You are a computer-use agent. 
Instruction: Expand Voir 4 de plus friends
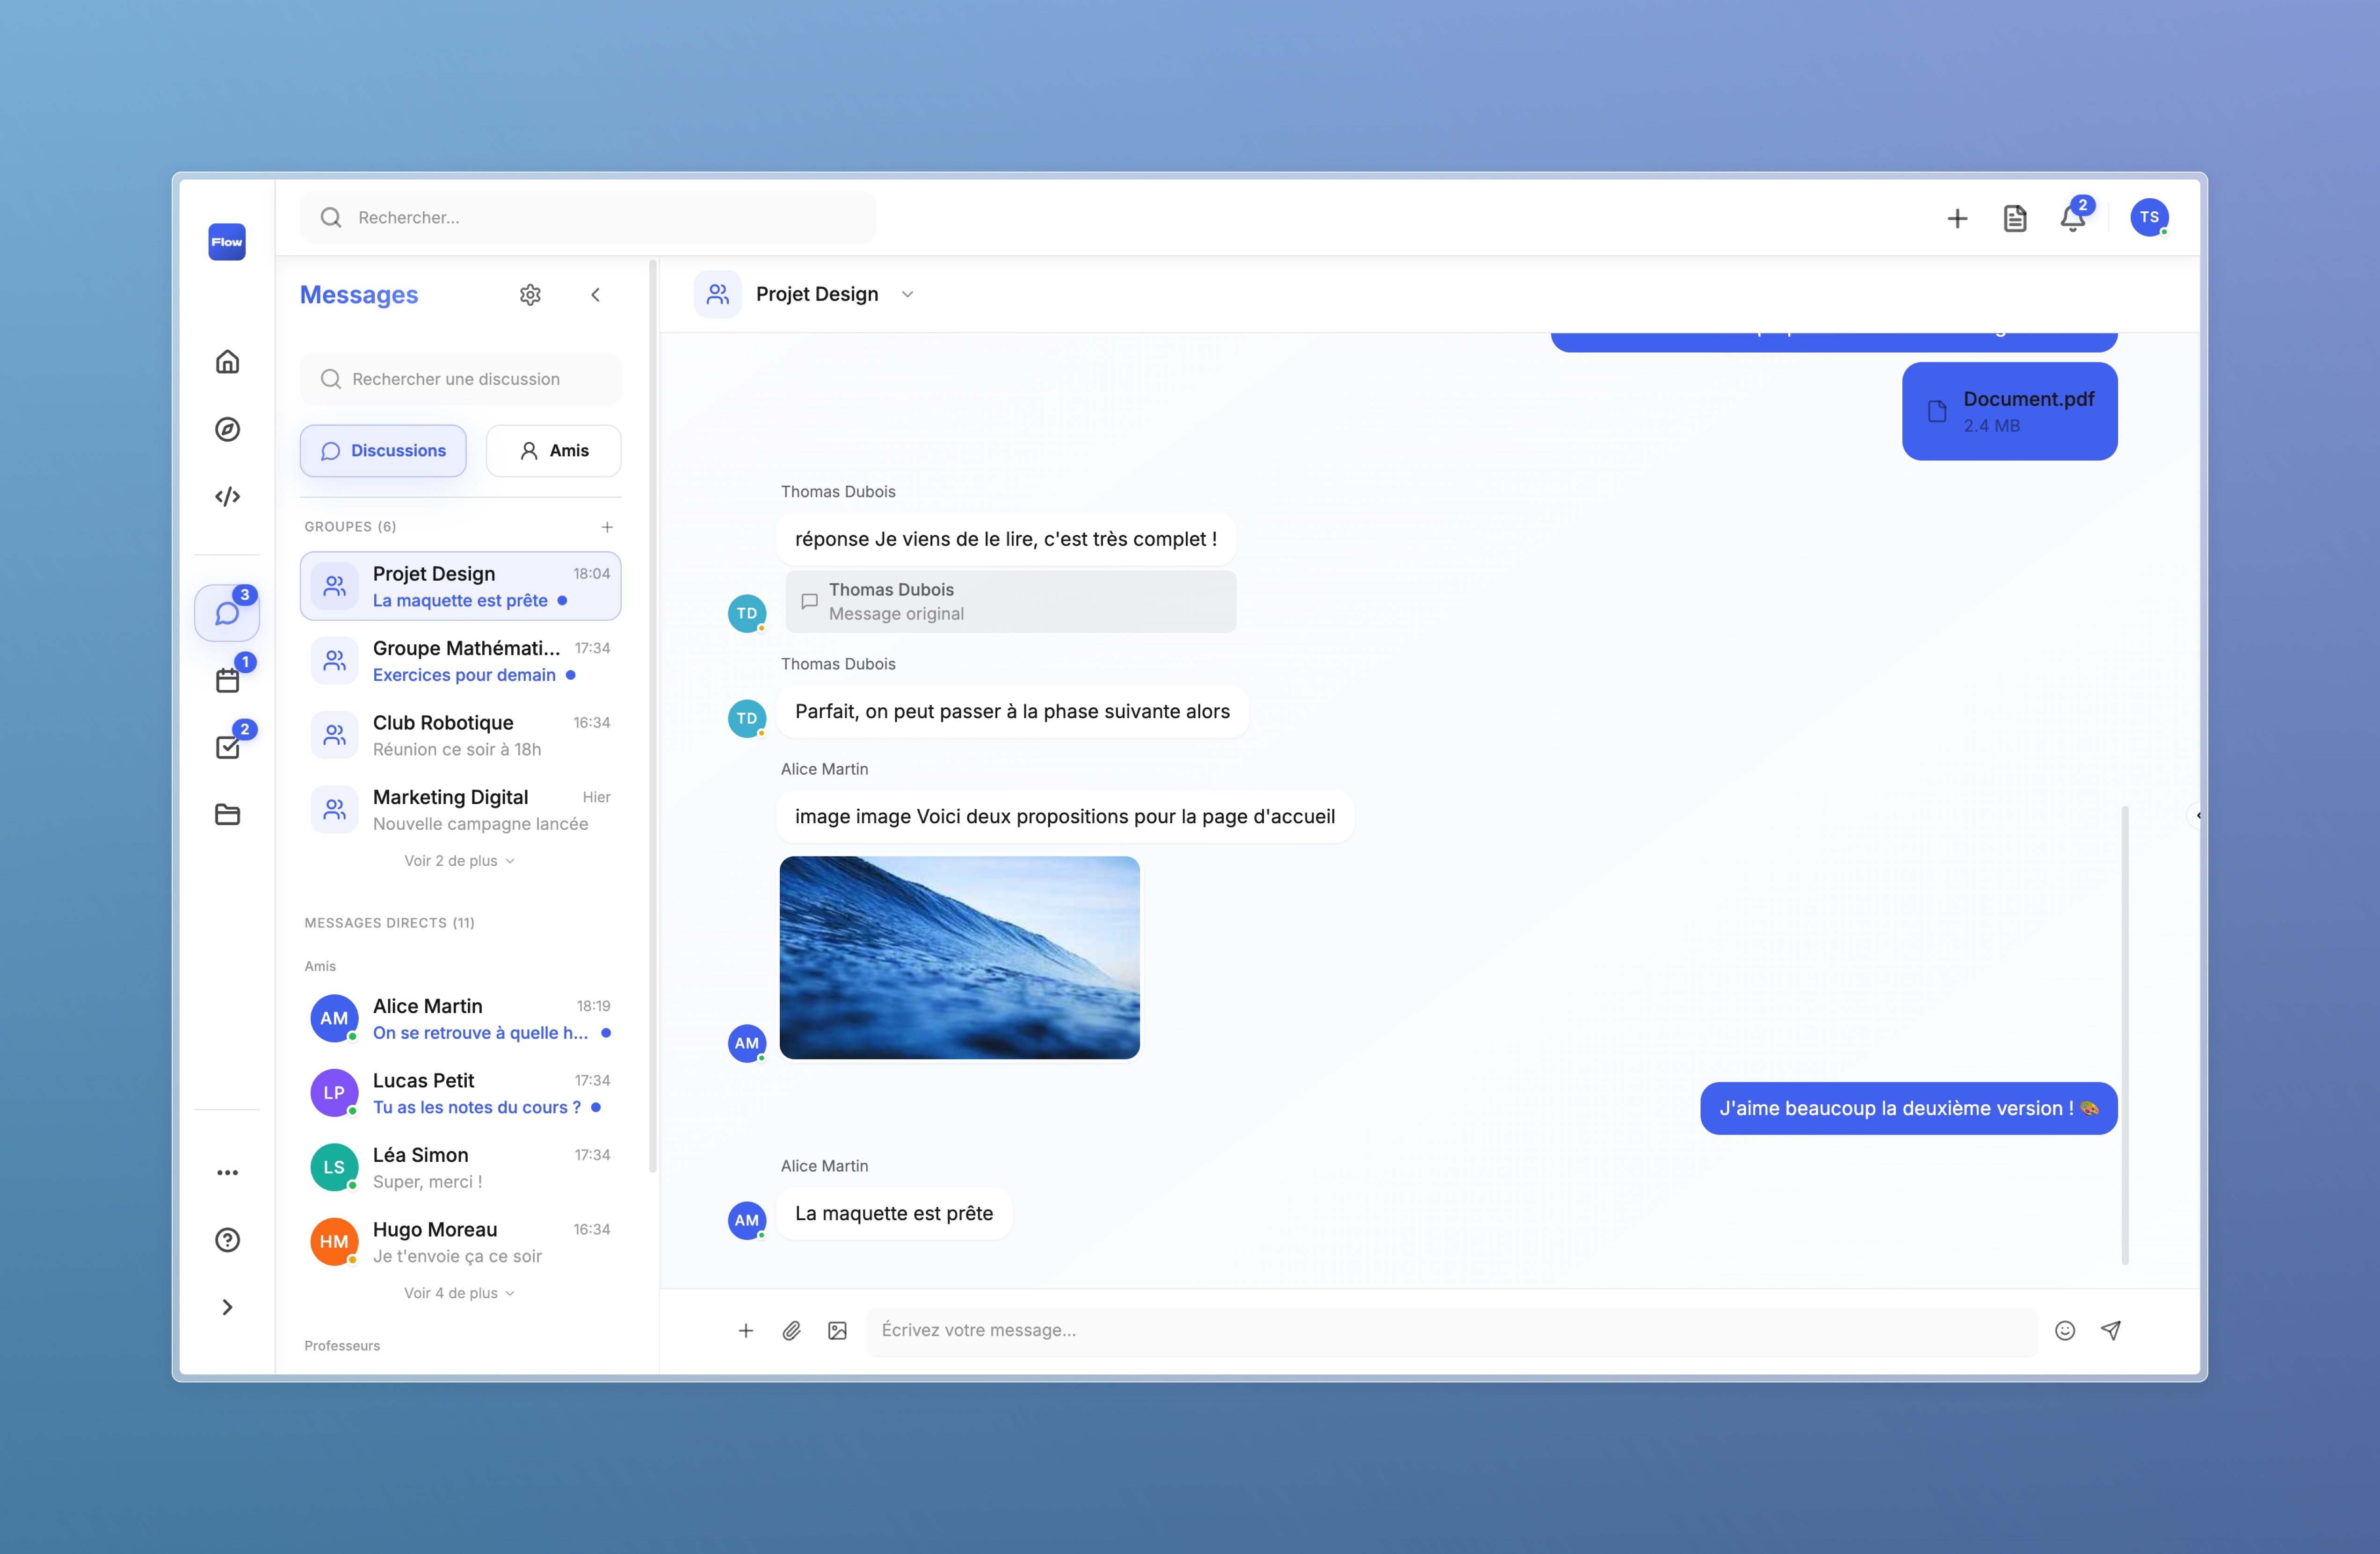point(459,1293)
